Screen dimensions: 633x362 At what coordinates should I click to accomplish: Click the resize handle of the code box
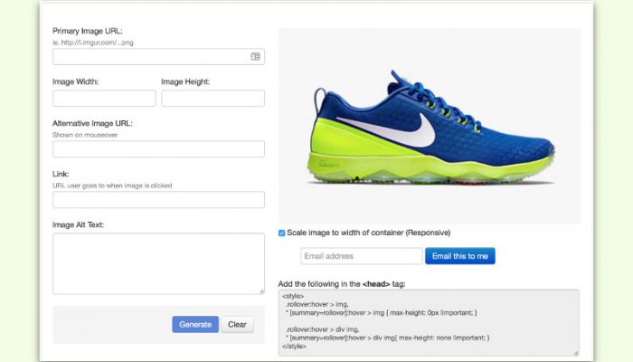pyautogui.click(x=576, y=353)
